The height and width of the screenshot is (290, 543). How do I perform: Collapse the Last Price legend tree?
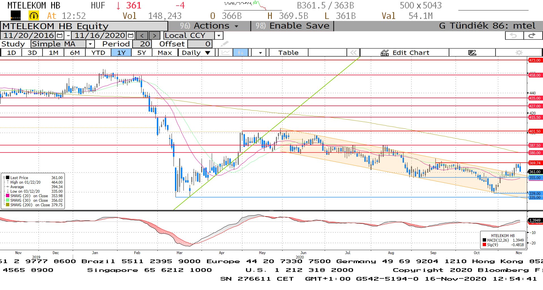tap(4, 178)
